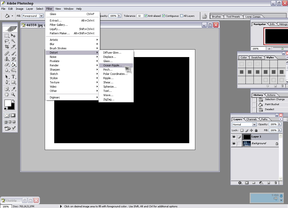This screenshot has height=208, width=288.
Task: Enable the All Layers checkbox
Action: pos(182,16)
